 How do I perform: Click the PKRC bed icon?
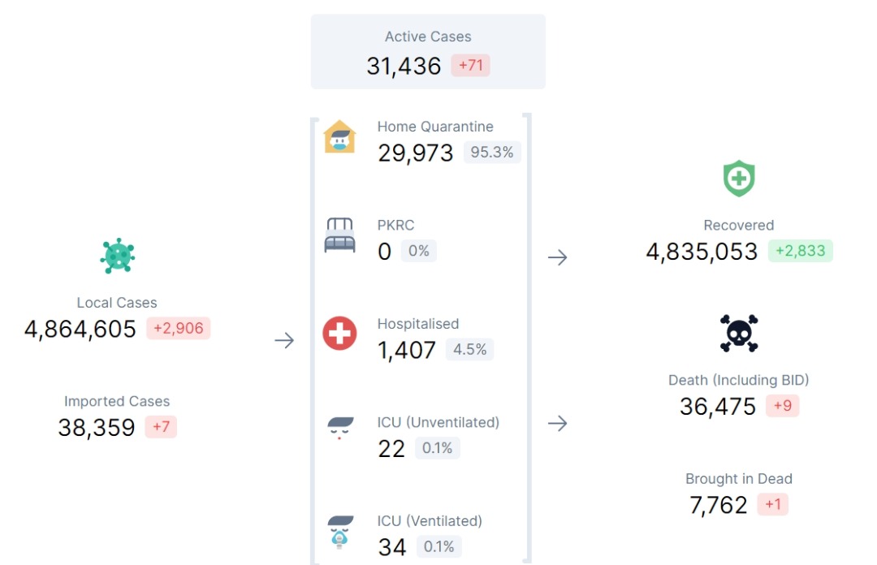339,235
